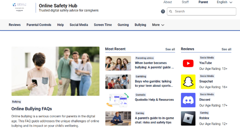Viewport: 240px width, 131px height.
Task: Select the Discord logo icon
Action: coord(188,100)
